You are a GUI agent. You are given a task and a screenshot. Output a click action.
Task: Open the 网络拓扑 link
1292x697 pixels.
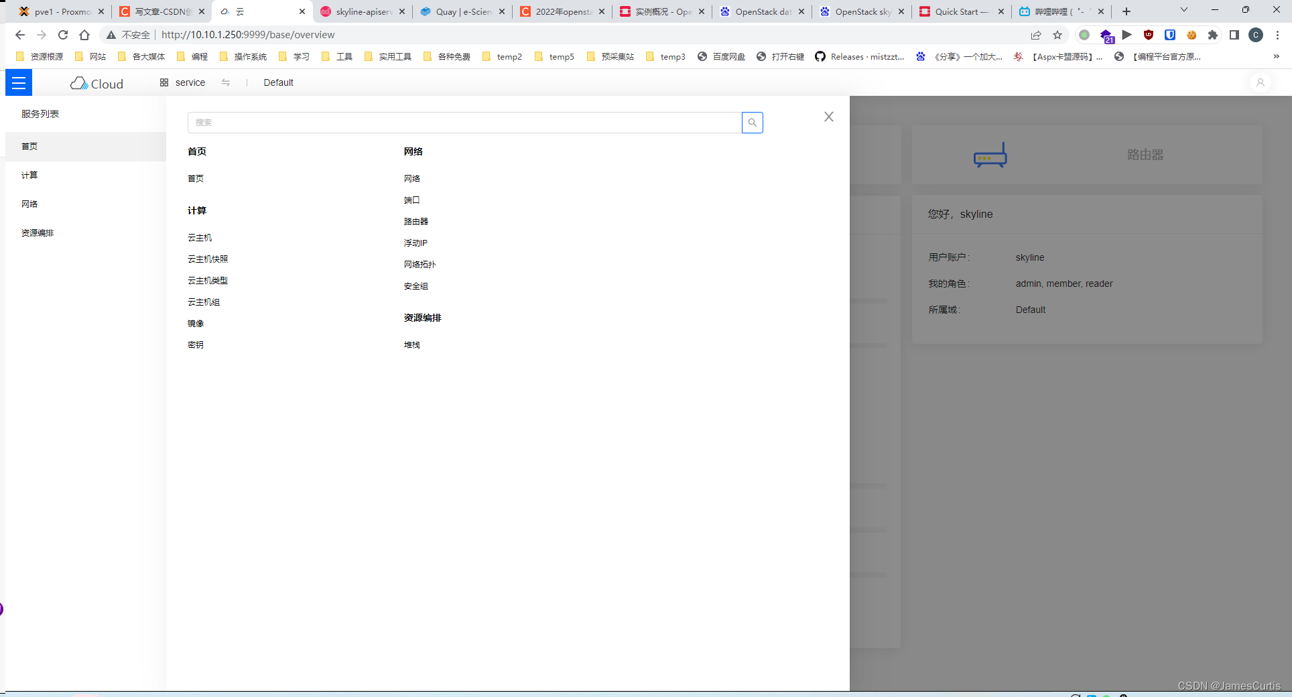420,265
